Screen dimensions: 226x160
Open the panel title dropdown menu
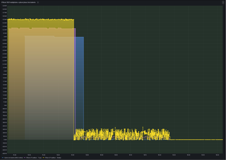[18, 3]
